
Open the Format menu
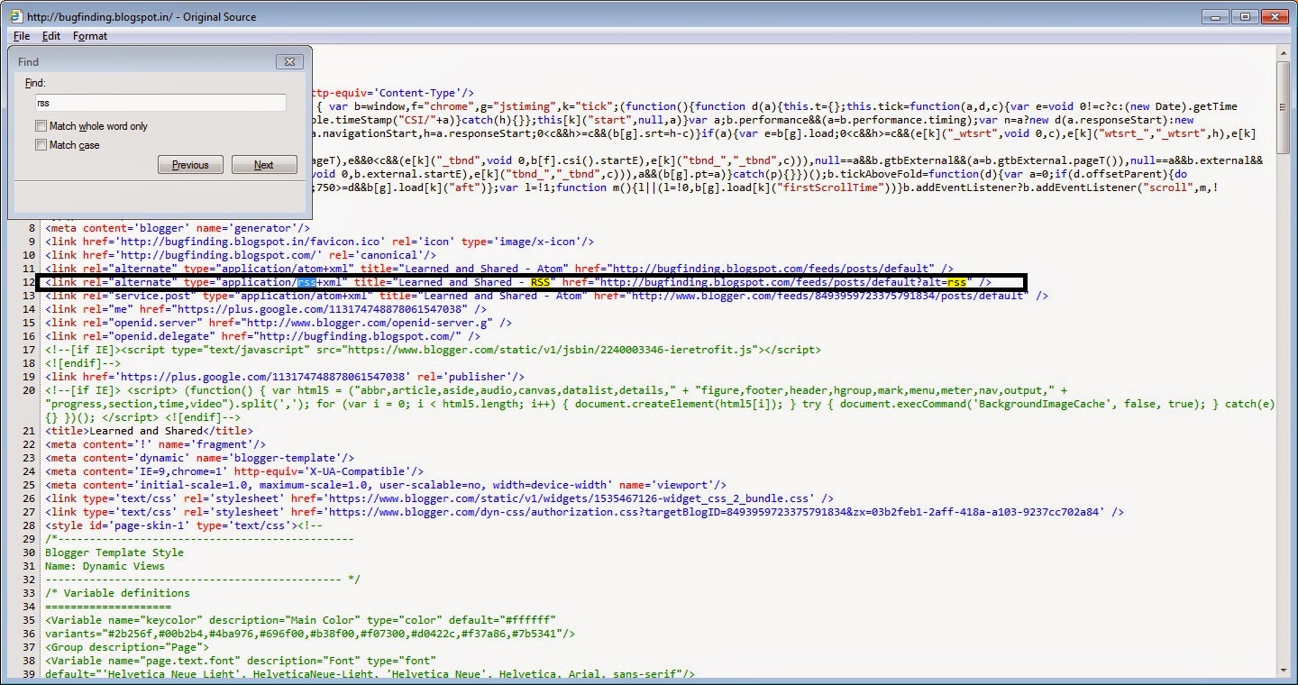(90, 36)
